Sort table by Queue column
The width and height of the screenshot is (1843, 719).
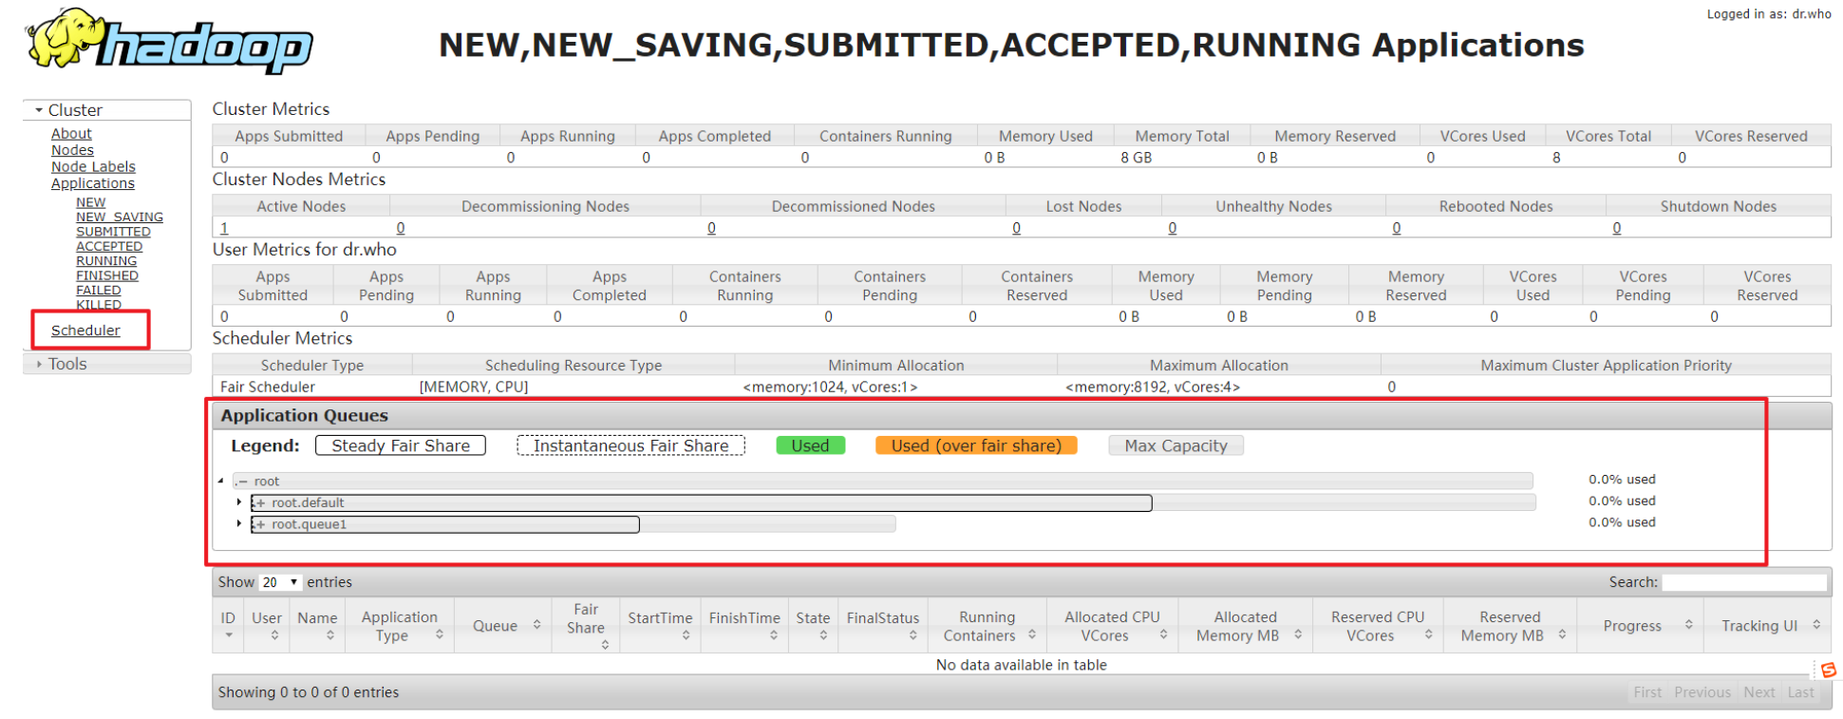click(x=506, y=626)
